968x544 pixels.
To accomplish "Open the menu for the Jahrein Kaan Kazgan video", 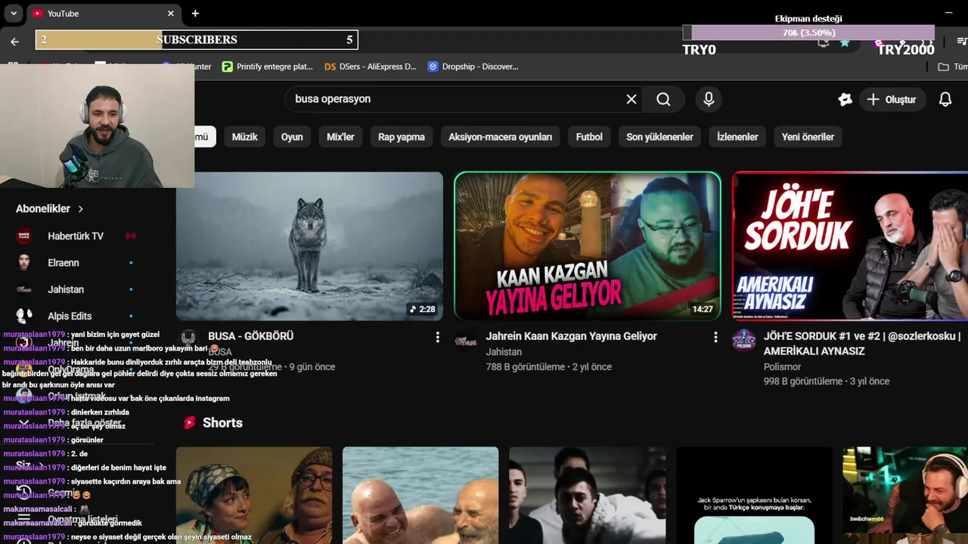I will (715, 337).
